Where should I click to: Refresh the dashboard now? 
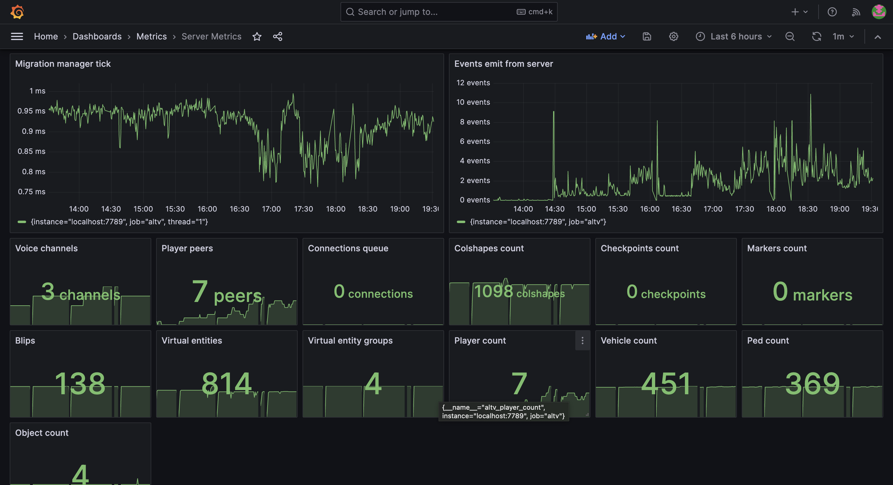[817, 36]
